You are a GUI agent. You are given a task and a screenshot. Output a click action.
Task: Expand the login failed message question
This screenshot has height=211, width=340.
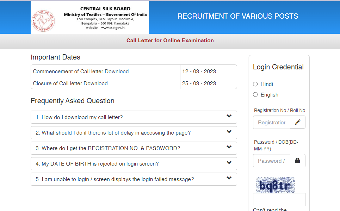pos(115,179)
